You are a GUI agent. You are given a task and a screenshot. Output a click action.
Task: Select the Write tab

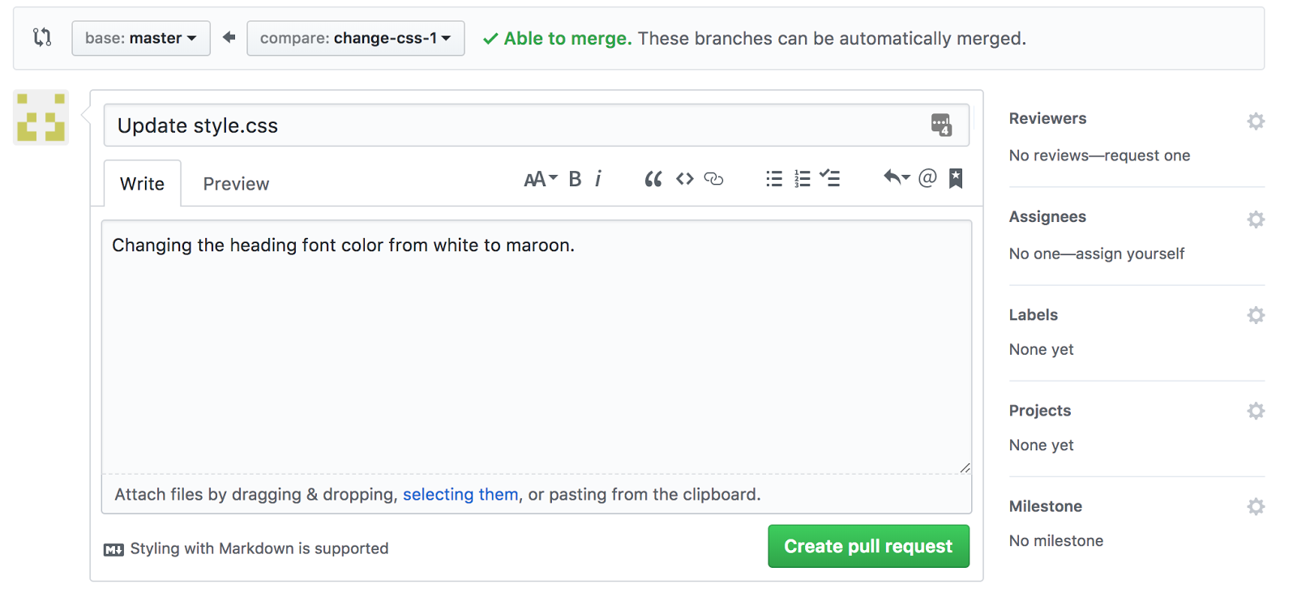click(142, 184)
